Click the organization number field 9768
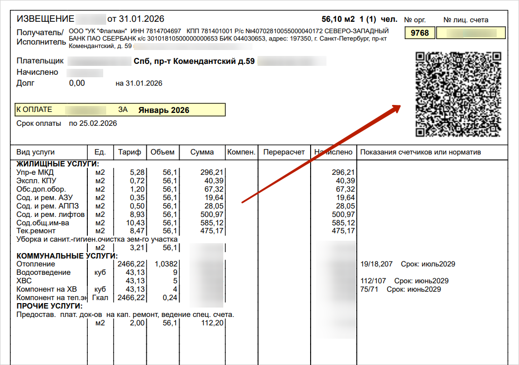 (420, 33)
